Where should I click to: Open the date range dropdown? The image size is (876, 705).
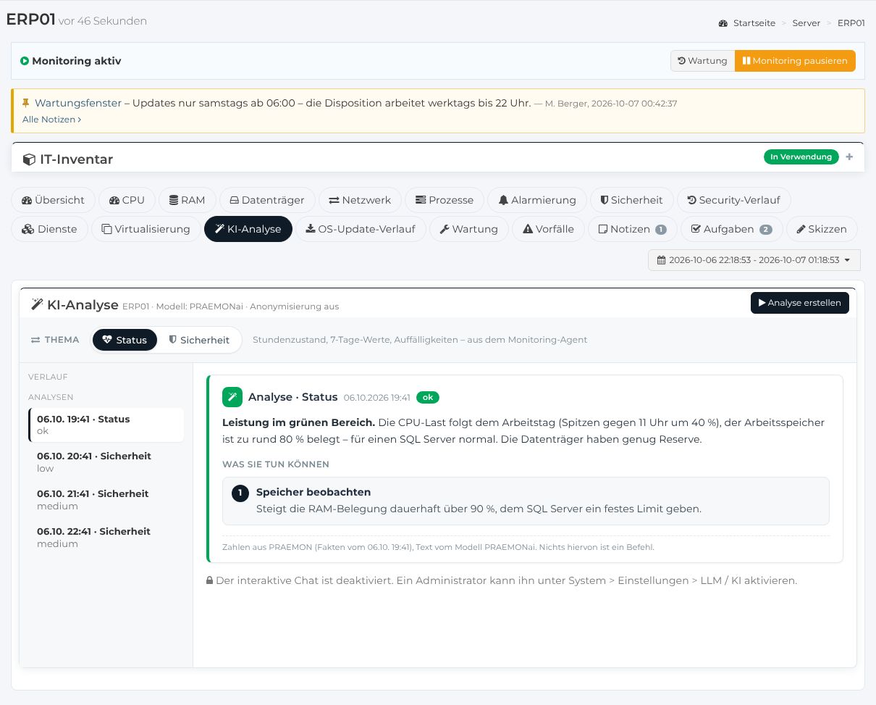[x=754, y=259]
